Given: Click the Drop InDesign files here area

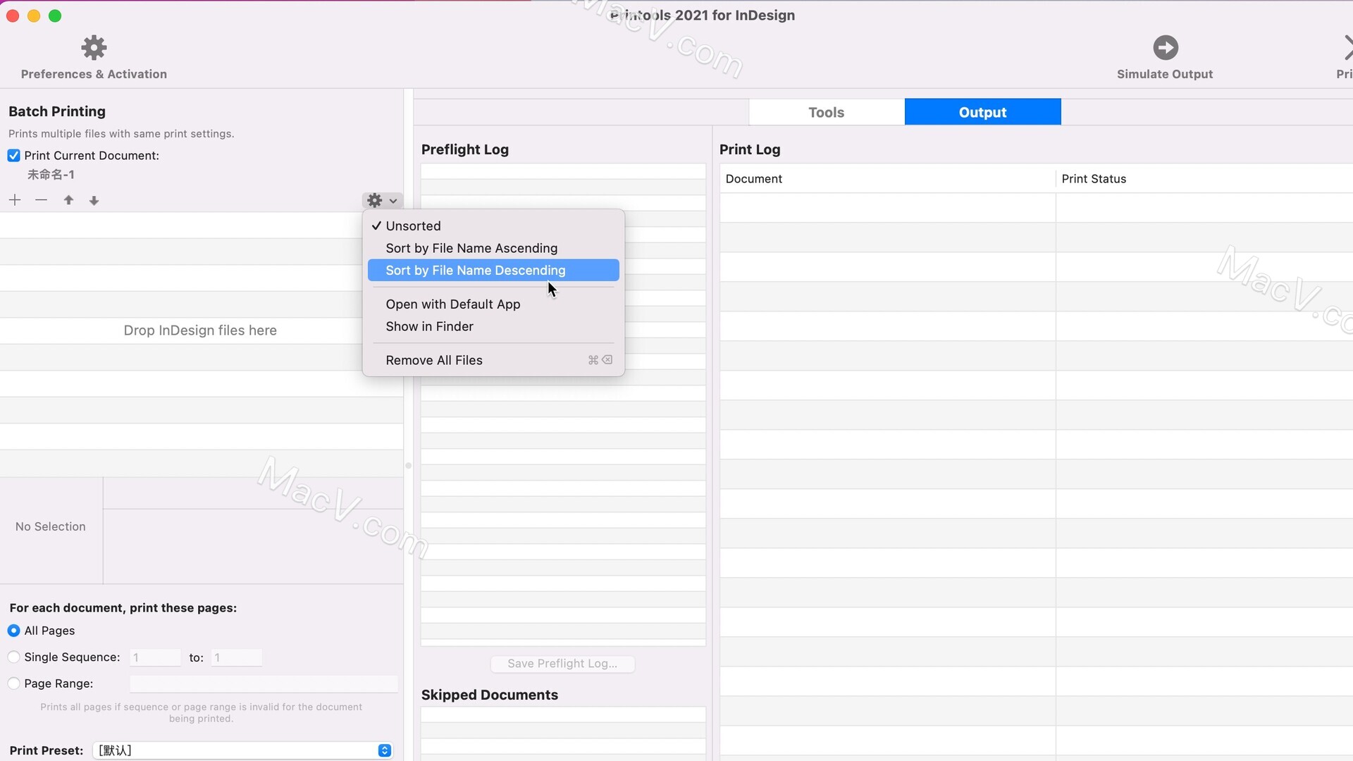Looking at the screenshot, I should (200, 330).
